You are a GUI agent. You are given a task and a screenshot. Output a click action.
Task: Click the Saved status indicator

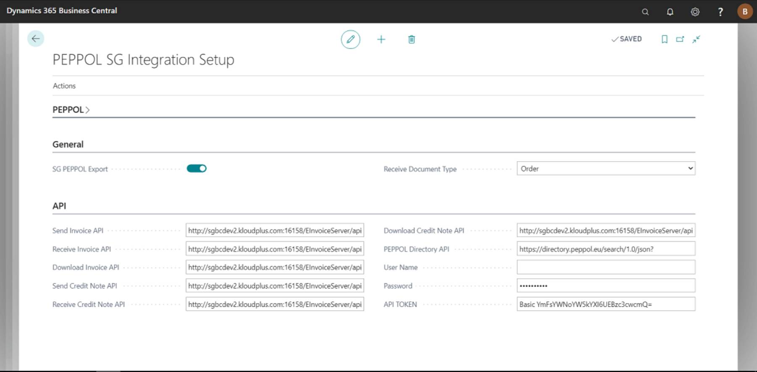626,39
